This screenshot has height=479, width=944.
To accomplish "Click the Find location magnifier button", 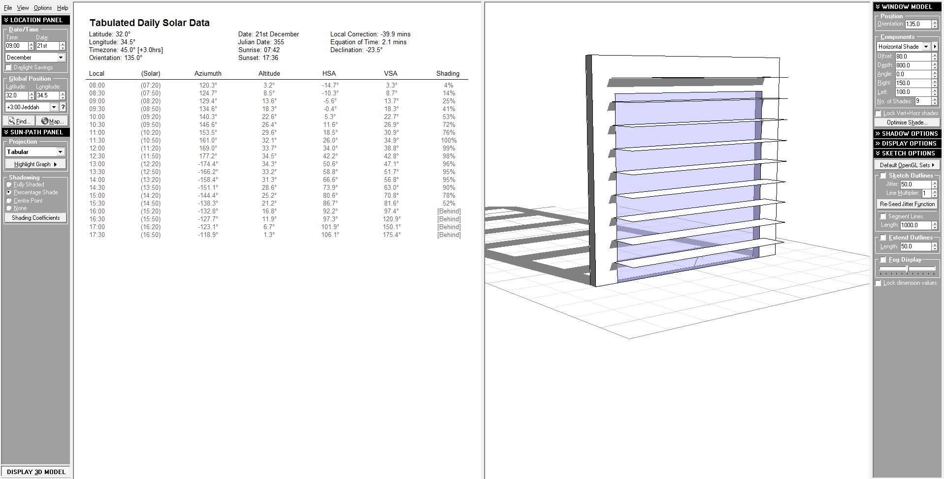I will [x=19, y=121].
